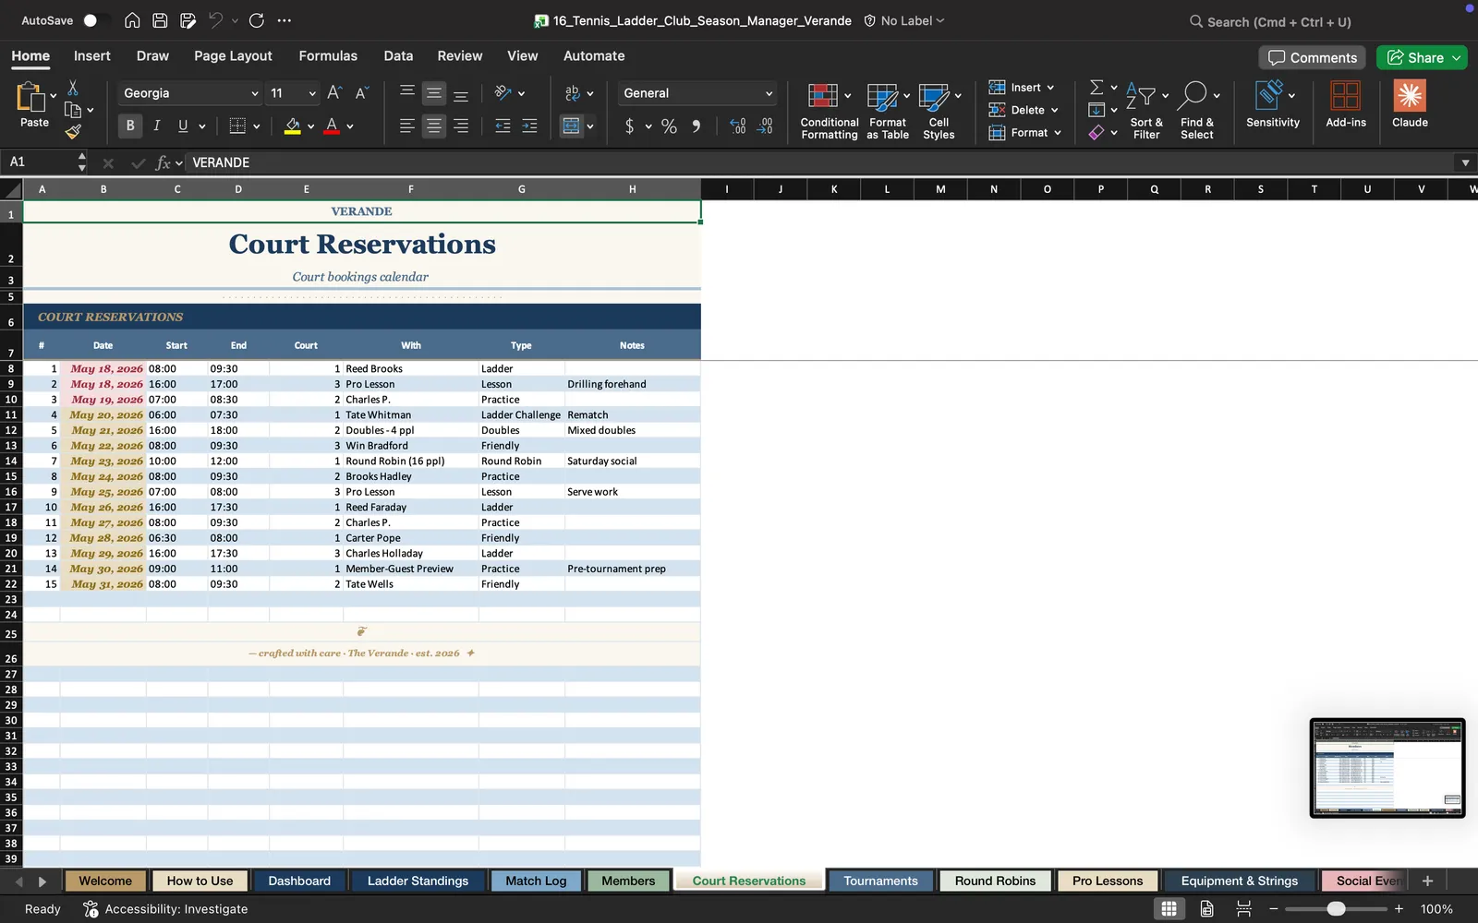Open Conditional Formatting menu

(x=829, y=111)
